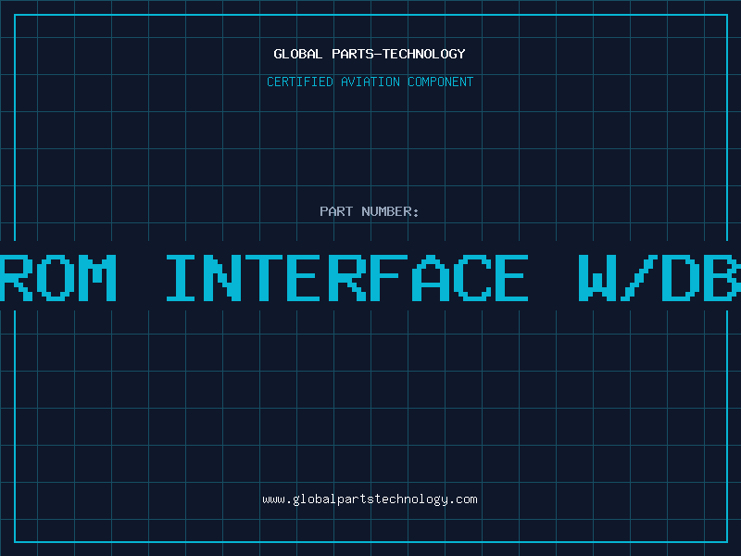Click the large ROM INTERFACE W/DB part text
Viewport: 741px width, 556px height.
pos(370,277)
